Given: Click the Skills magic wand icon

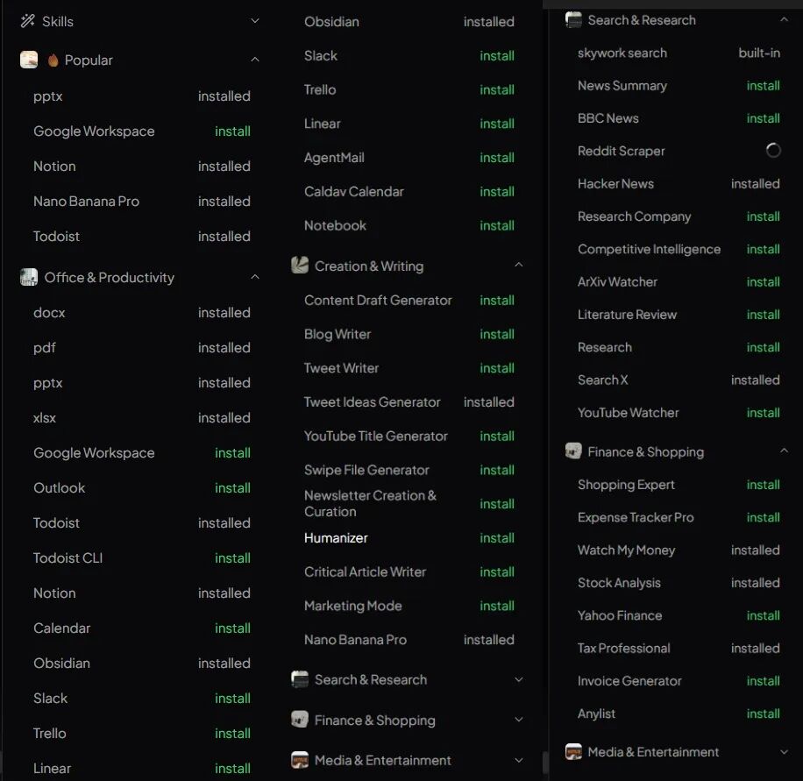Looking at the screenshot, I should click(x=27, y=21).
